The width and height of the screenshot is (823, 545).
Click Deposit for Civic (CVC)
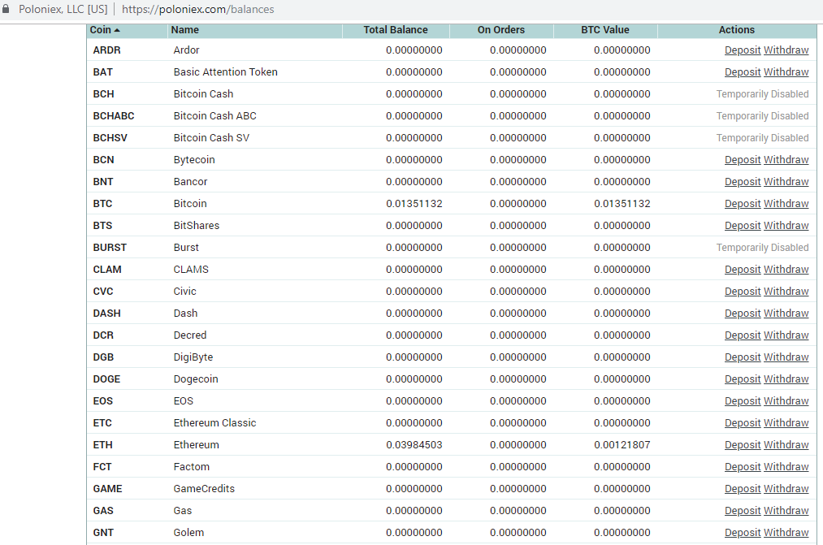(743, 292)
